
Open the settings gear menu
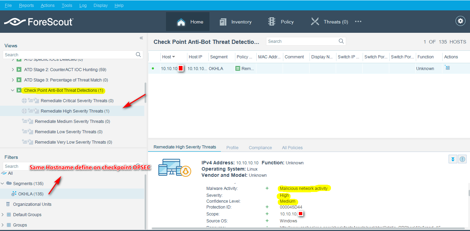coord(460,21)
